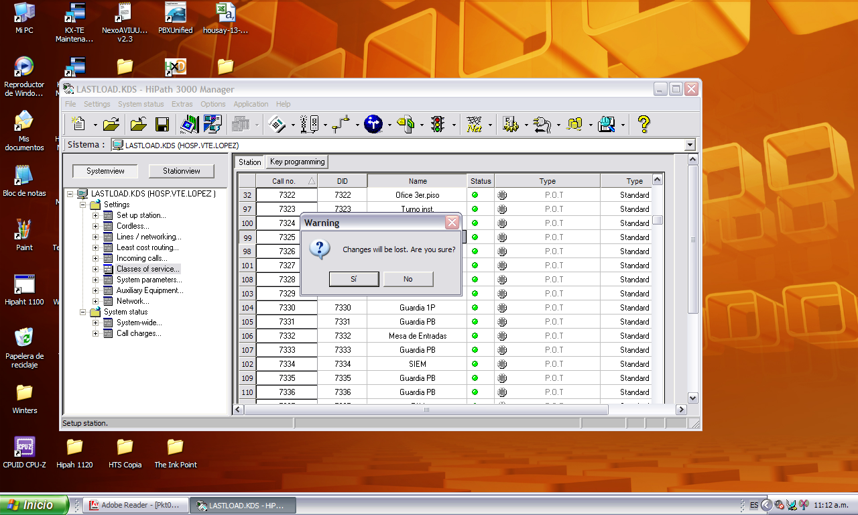
Task: Open Papelera de reciclaje desktop icon
Action: coord(24,347)
